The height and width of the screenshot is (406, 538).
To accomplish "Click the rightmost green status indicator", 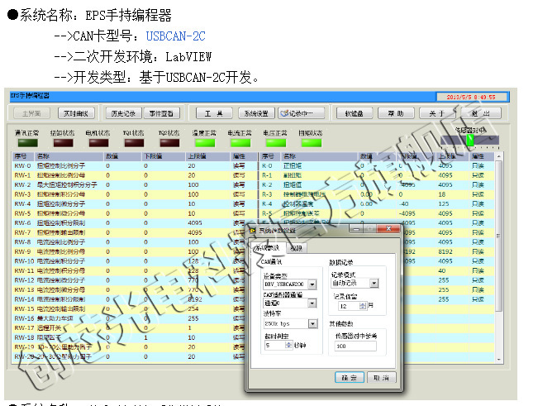I will tap(312, 143).
